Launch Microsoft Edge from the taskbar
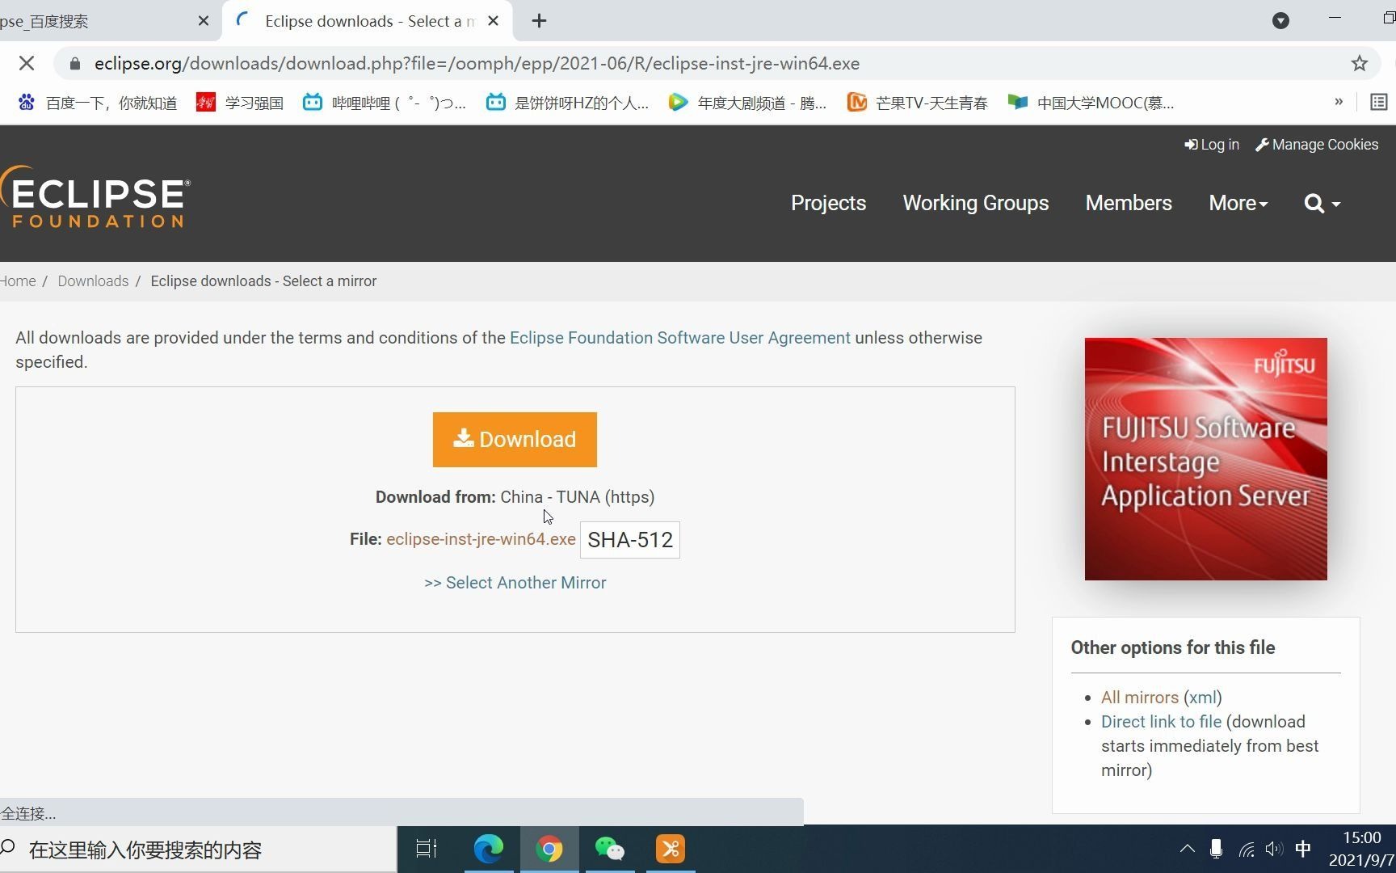The height and width of the screenshot is (873, 1396). [x=488, y=849]
